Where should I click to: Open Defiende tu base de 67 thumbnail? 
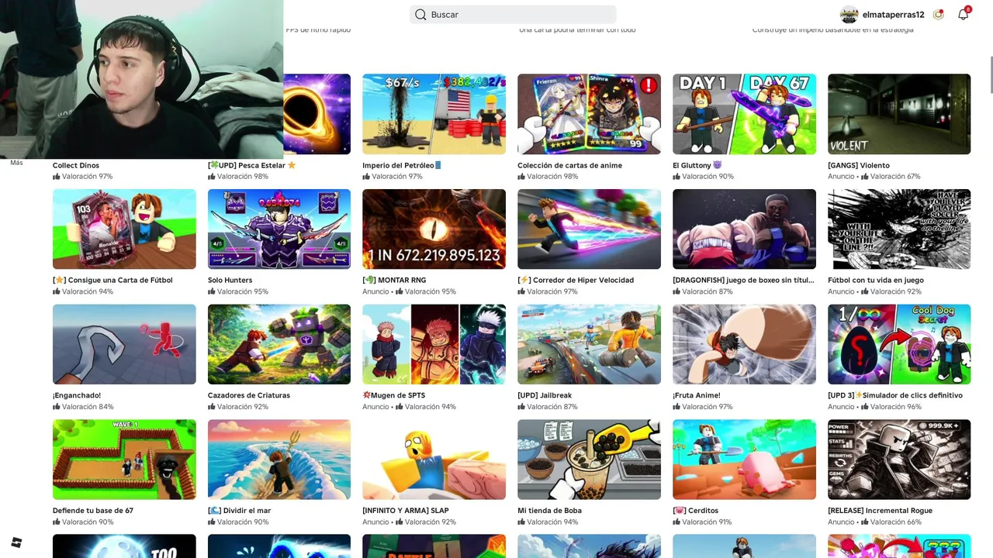click(x=124, y=460)
